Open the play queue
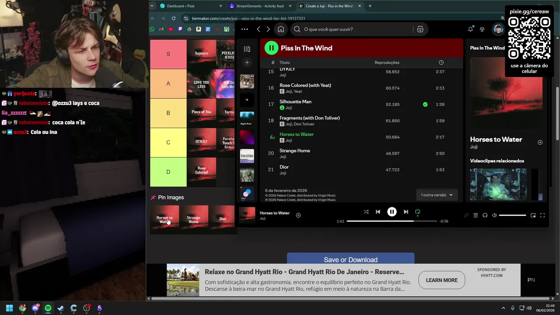The height and width of the screenshot is (315, 560). tap(476, 215)
